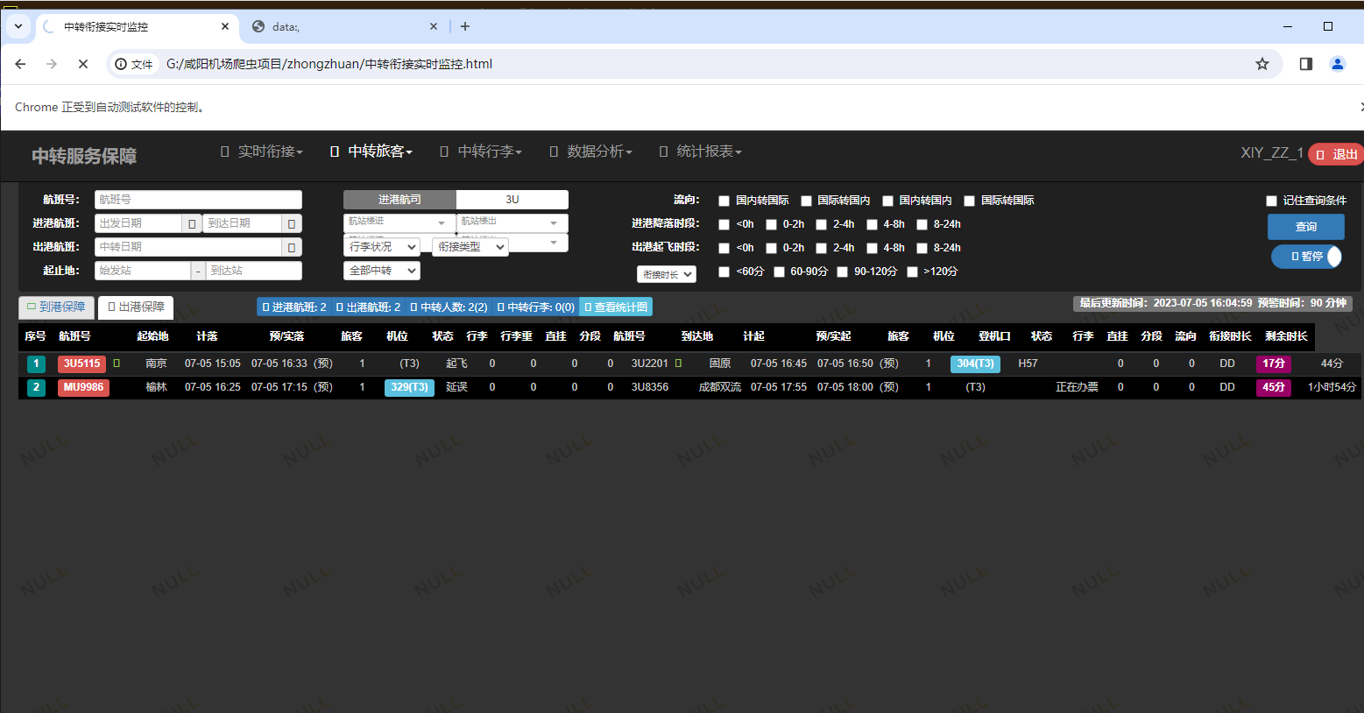Expand the 数据分析 nav menu
The width and height of the screenshot is (1364, 713).
pyautogui.click(x=590, y=152)
